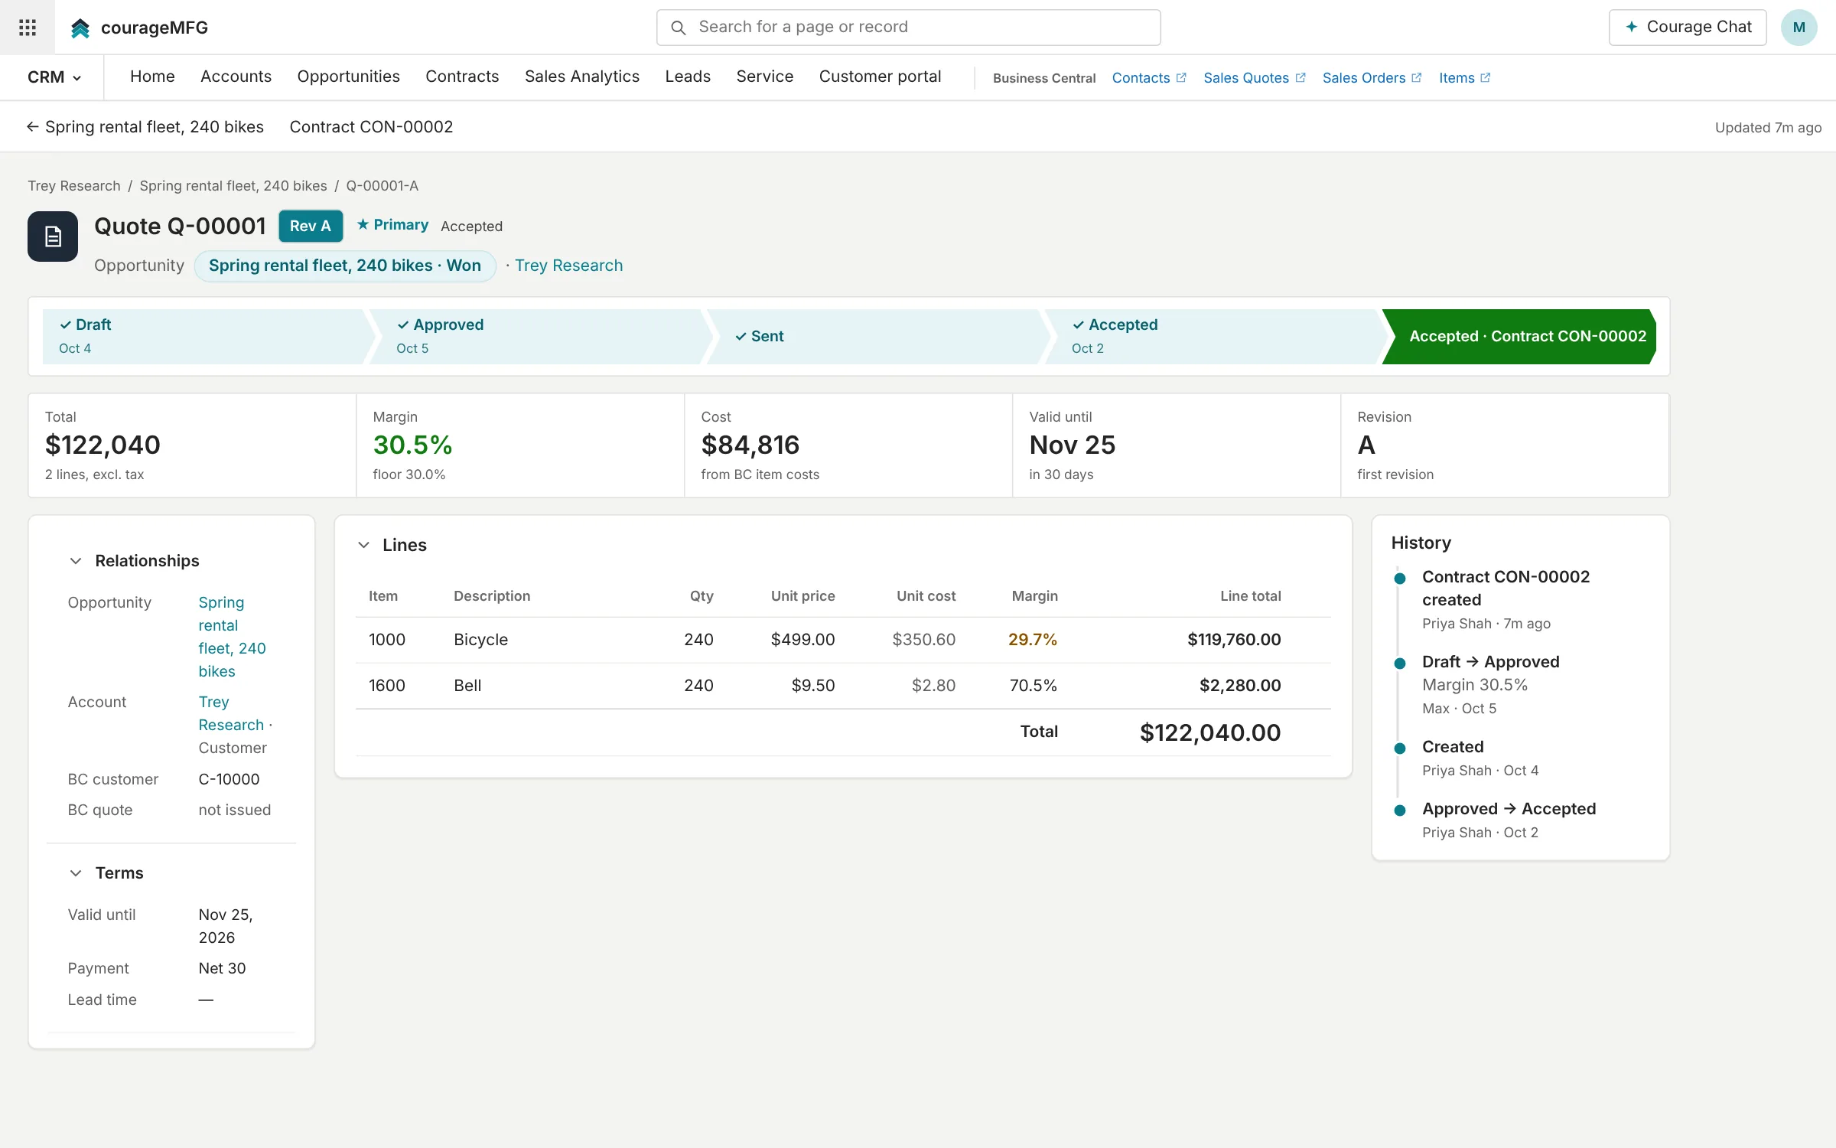Screen dimensions: 1836x1148
Task: Open the app launcher grid icon
Action: tap(28, 28)
